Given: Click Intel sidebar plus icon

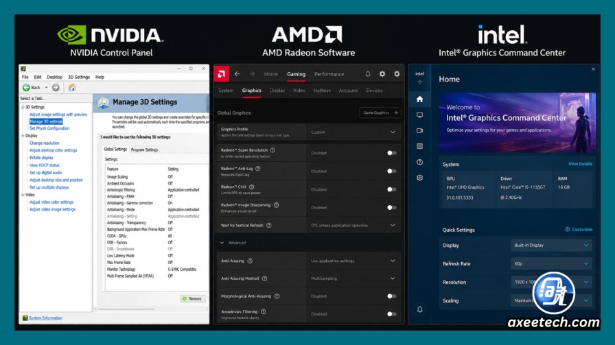Looking at the screenshot, I should tap(419, 82).
